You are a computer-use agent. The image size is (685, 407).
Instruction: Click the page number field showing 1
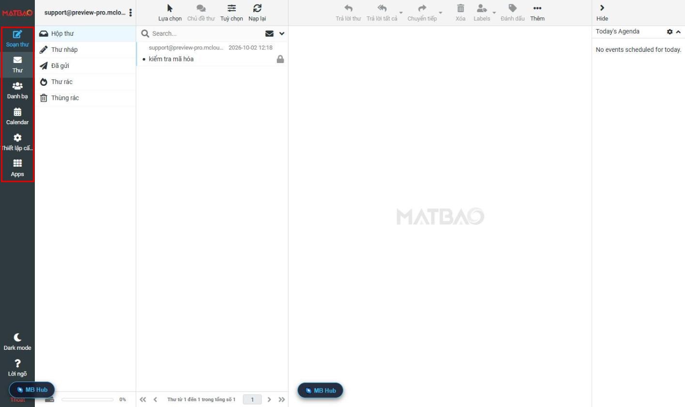[x=252, y=400]
